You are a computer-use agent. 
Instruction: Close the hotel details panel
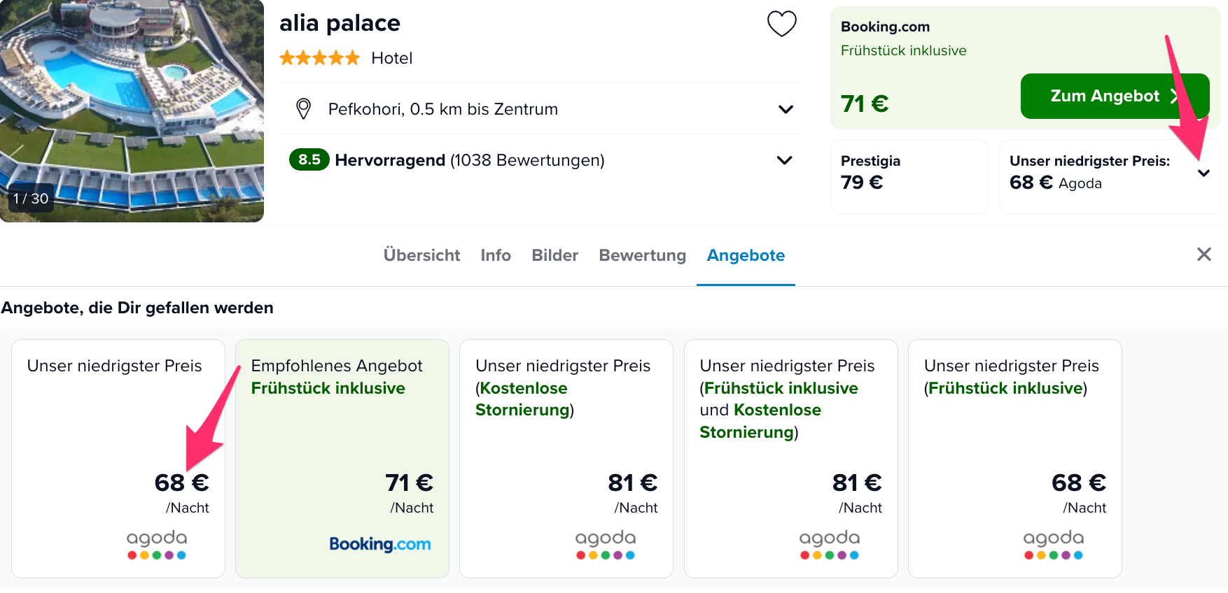point(1203,255)
